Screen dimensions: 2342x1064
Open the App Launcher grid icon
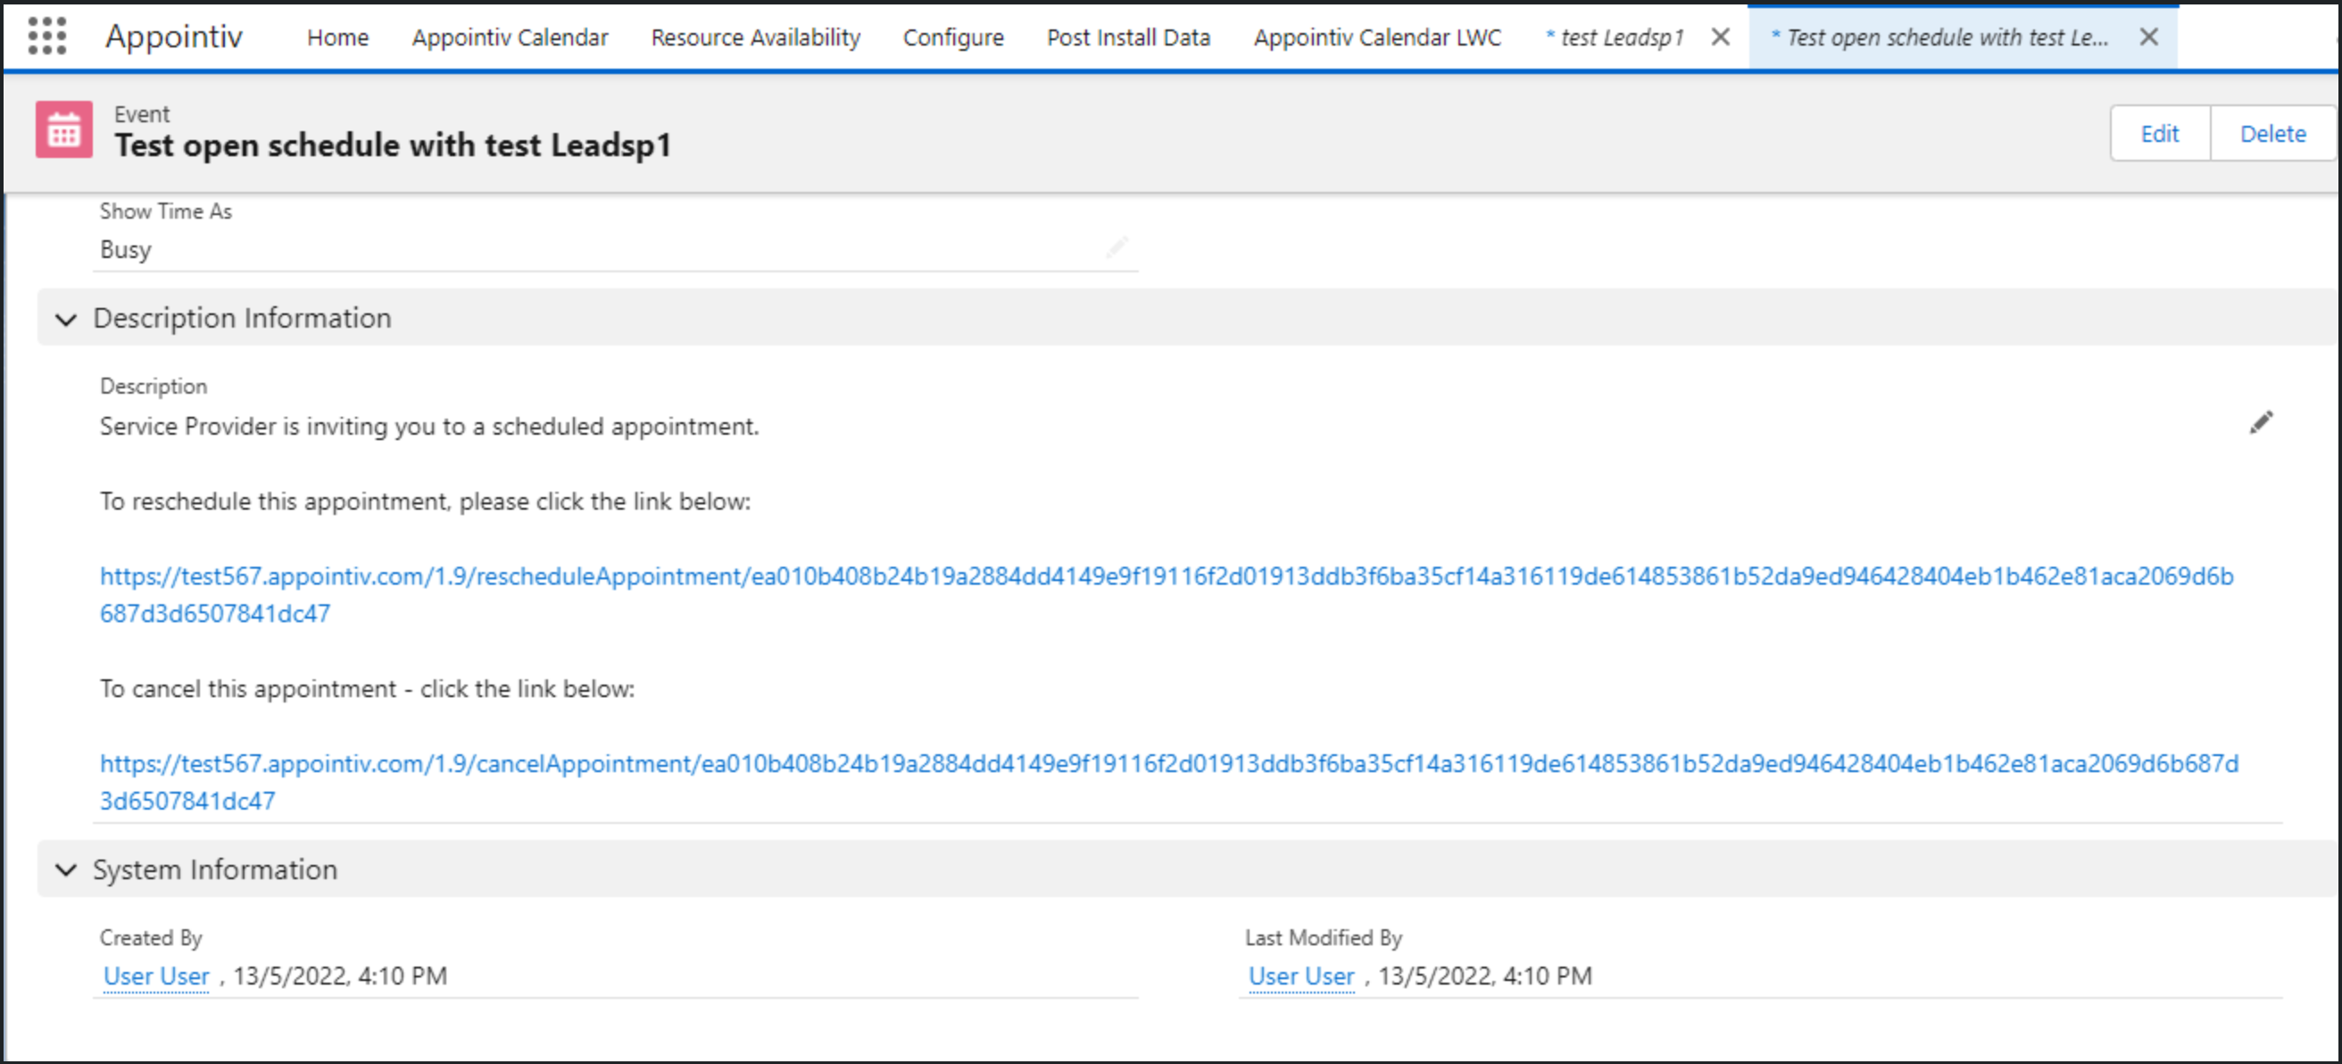pyautogui.click(x=46, y=37)
